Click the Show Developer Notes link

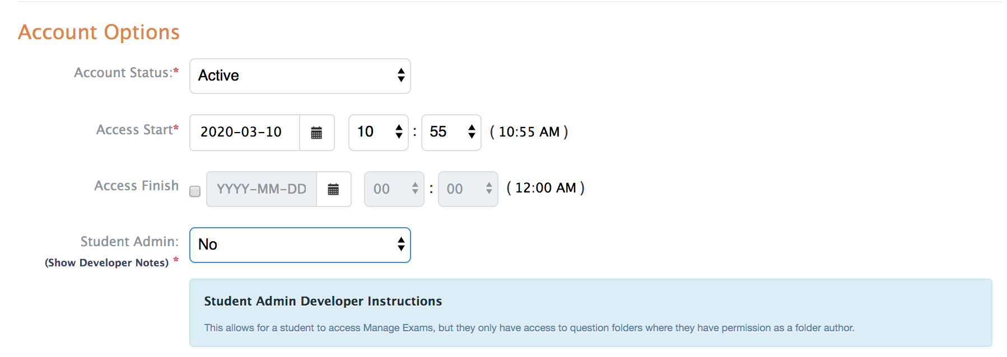(x=106, y=263)
